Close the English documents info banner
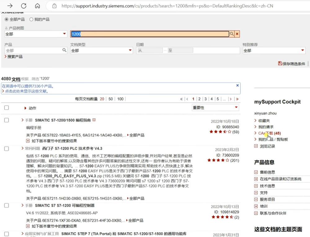Image resolution: width=310 pixels, height=237 pixels. 237,85
